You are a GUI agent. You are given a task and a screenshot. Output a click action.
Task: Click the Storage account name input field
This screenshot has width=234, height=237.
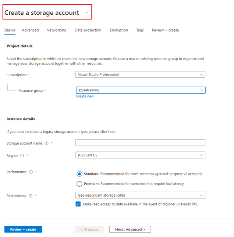[140, 143]
